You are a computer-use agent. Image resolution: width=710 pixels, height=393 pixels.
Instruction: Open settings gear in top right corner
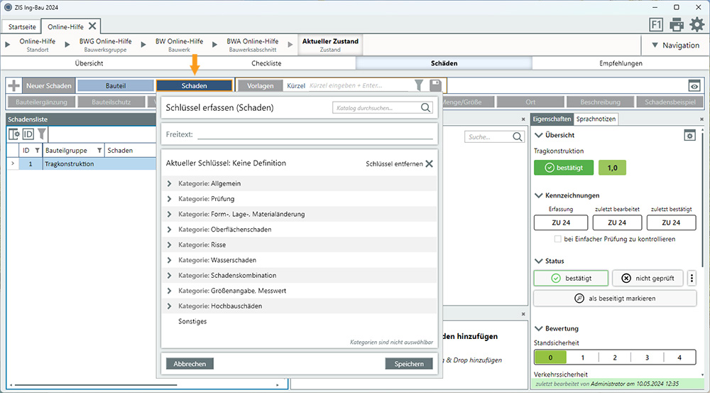[x=697, y=25]
